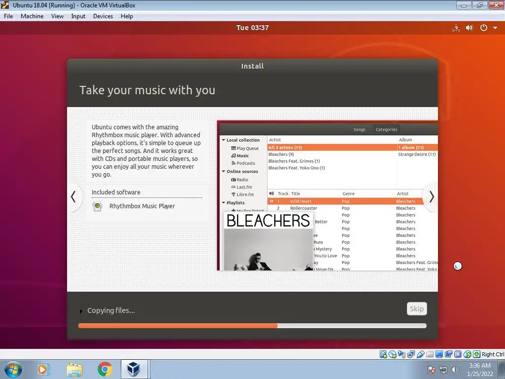Click the Genre column header in preview
The image size is (505, 379).
click(x=349, y=193)
